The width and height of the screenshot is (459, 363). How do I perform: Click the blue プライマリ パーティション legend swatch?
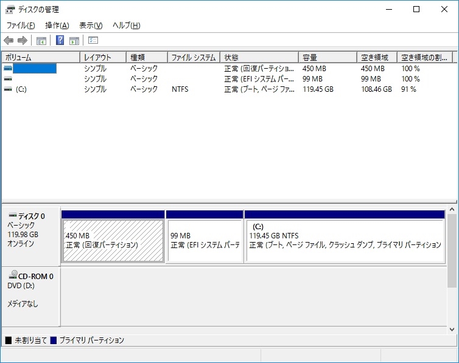pyautogui.click(x=54, y=341)
